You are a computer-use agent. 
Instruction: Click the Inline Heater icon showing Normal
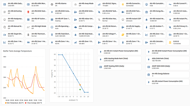click(x=99, y=20)
